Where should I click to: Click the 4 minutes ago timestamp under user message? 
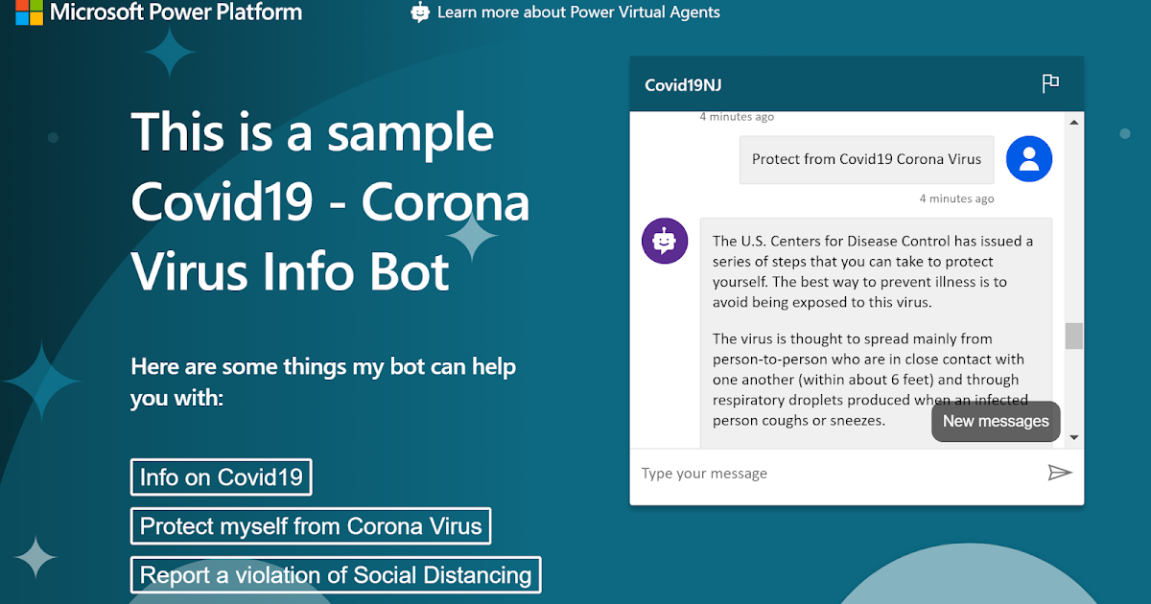[956, 198]
